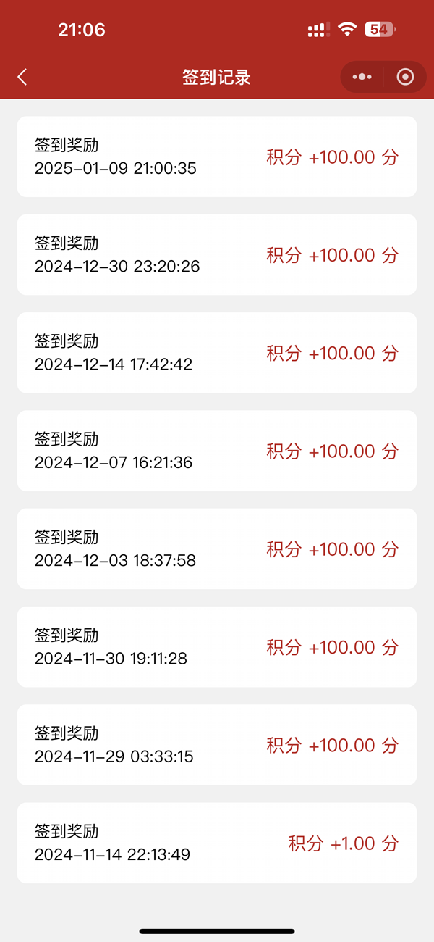Image resolution: width=434 pixels, height=942 pixels.
Task: Tap the sign-in entry from 2024-11-30
Action: point(217,647)
